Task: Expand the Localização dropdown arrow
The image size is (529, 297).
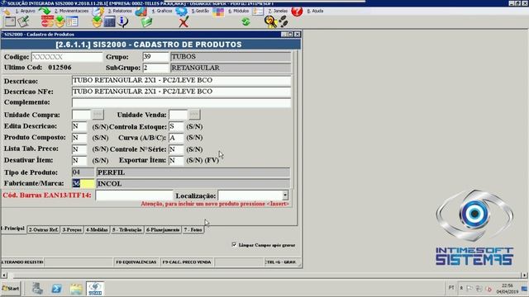Action: point(285,196)
